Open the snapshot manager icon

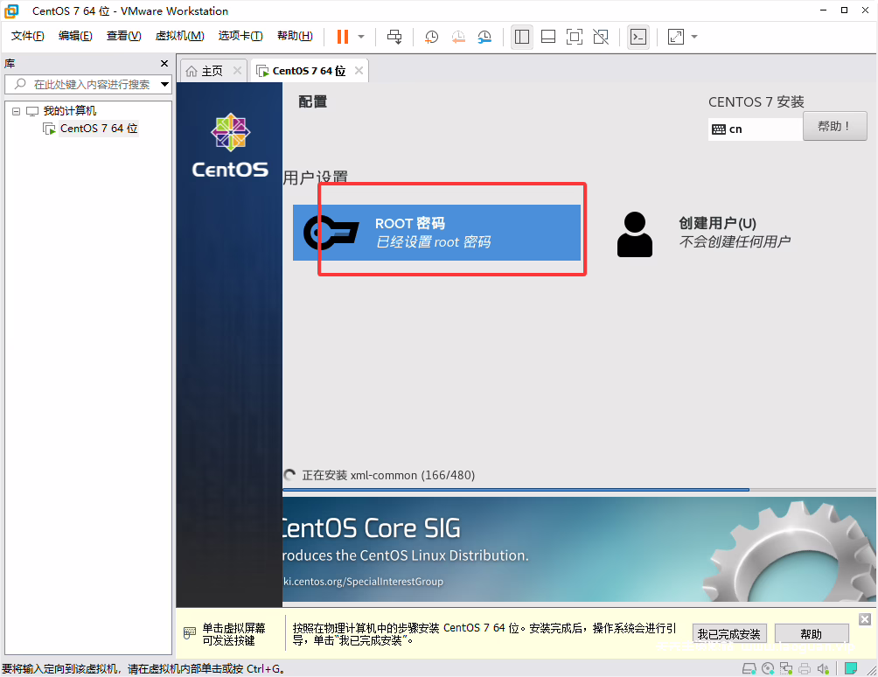484,37
